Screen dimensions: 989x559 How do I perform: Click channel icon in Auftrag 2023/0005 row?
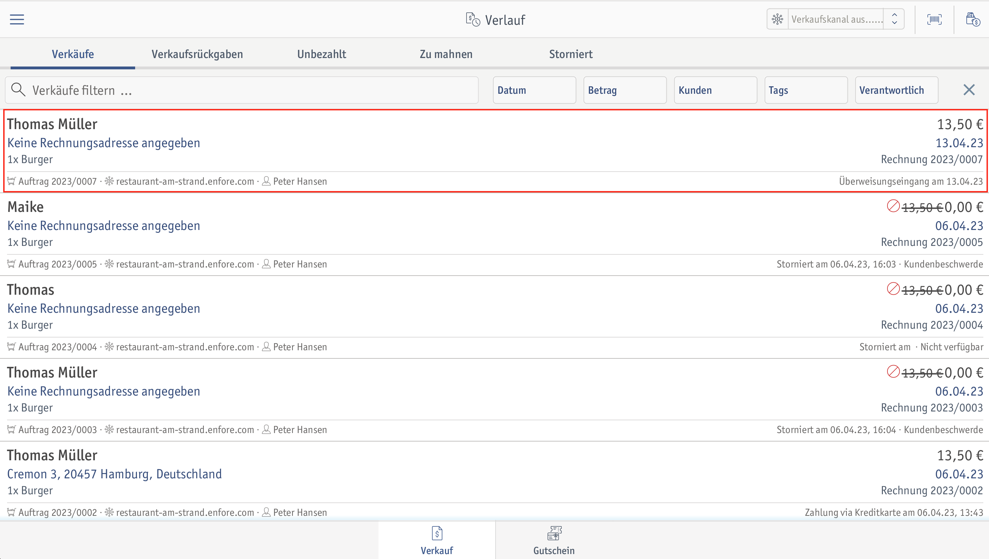click(109, 264)
